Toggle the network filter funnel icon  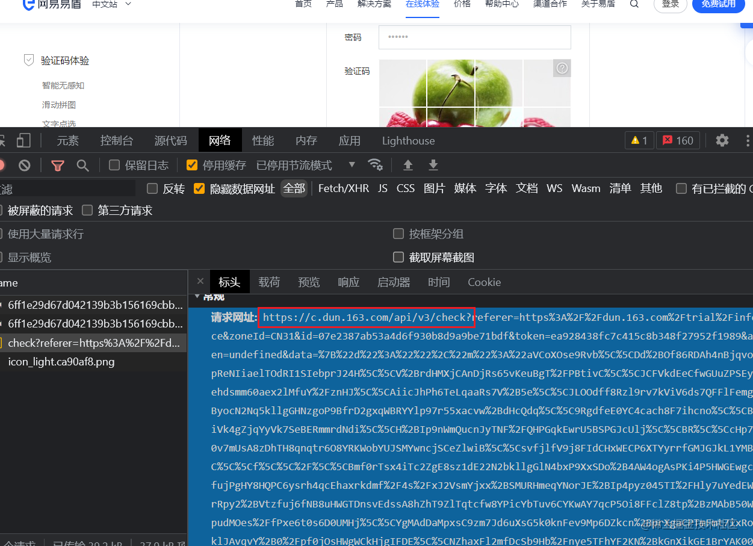coord(57,165)
